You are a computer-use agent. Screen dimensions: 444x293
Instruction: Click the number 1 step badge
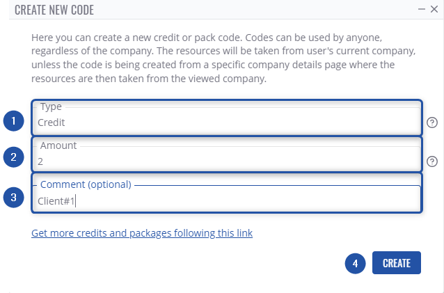pos(13,121)
